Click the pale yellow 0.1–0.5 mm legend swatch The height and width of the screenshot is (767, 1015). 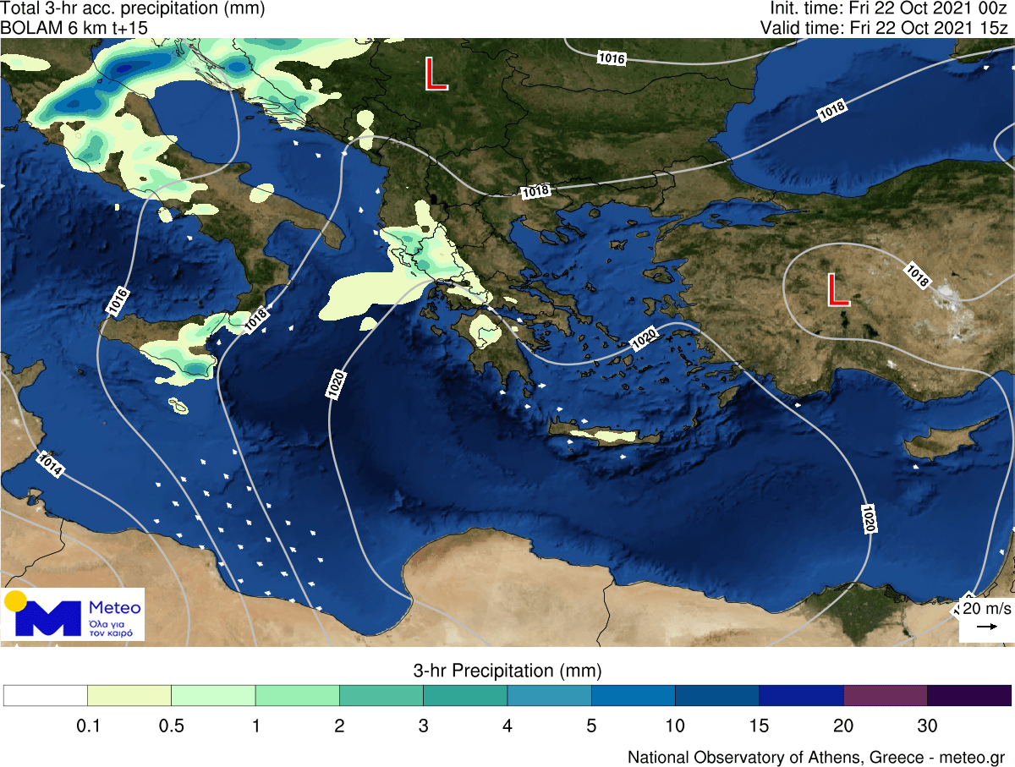pyautogui.click(x=129, y=695)
